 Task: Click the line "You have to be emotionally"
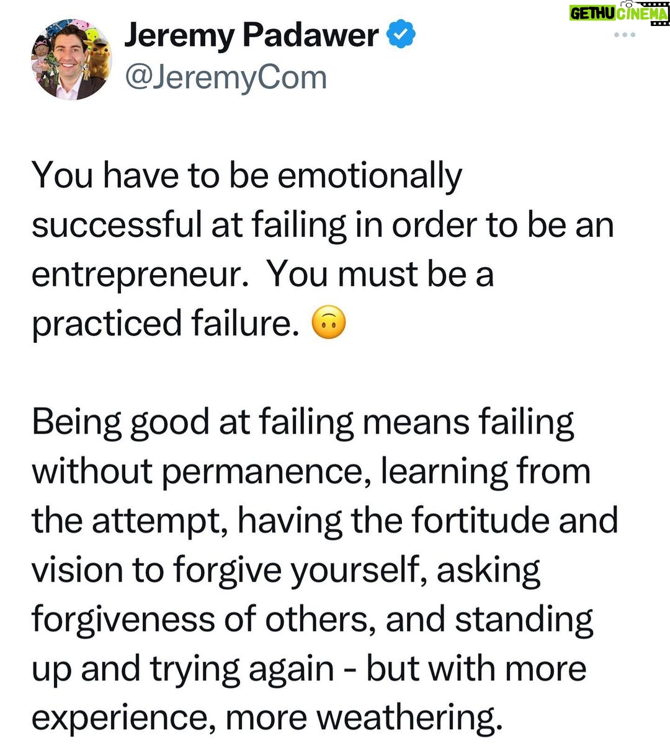(247, 175)
